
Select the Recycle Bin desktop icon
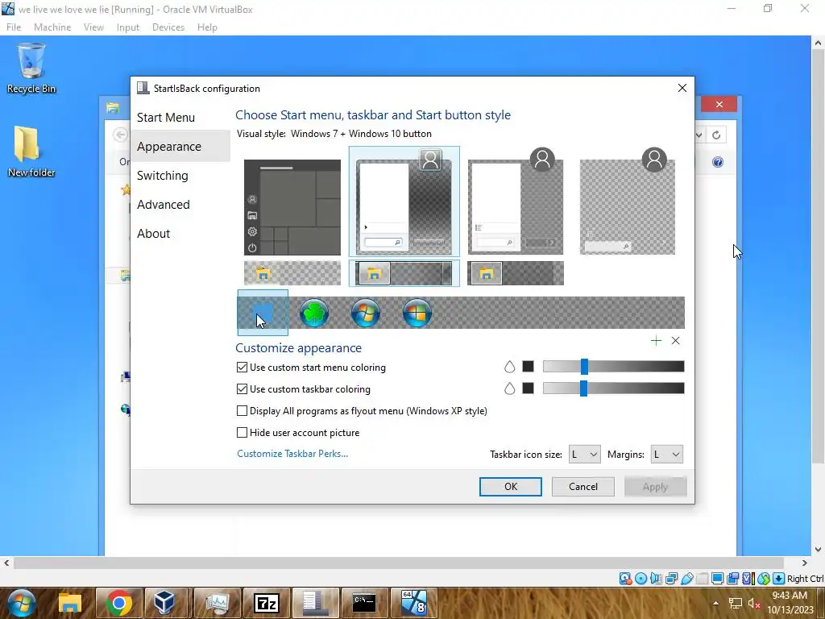[31, 69]
